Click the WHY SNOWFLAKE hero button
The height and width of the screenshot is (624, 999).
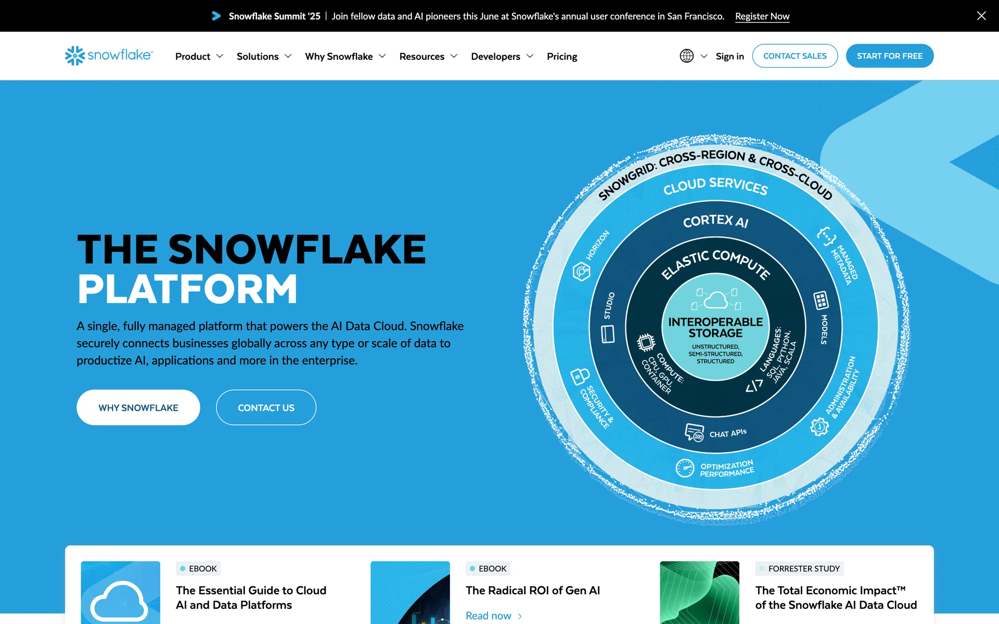tap(138, 408)
